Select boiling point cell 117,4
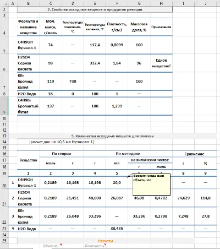 point(95,45)
